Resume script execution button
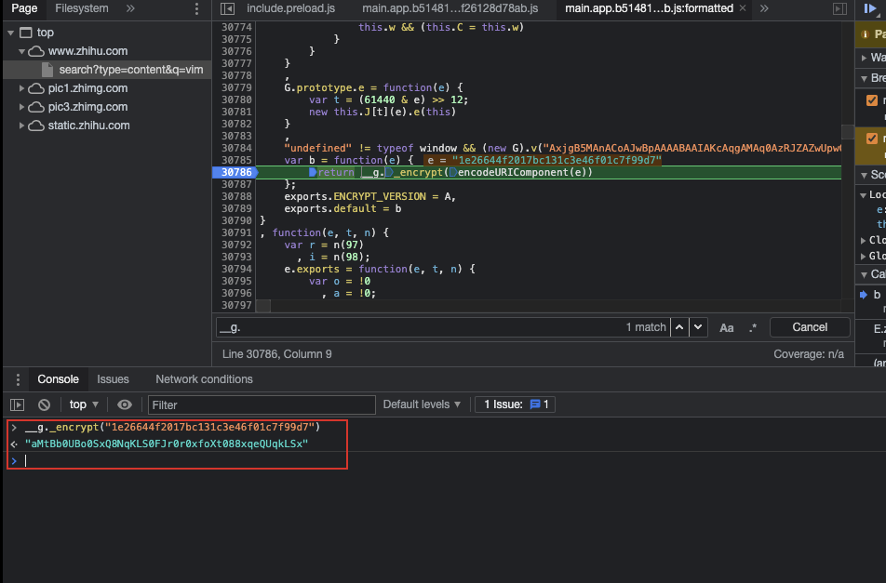 pyautogui.click(x=869, y=8)
